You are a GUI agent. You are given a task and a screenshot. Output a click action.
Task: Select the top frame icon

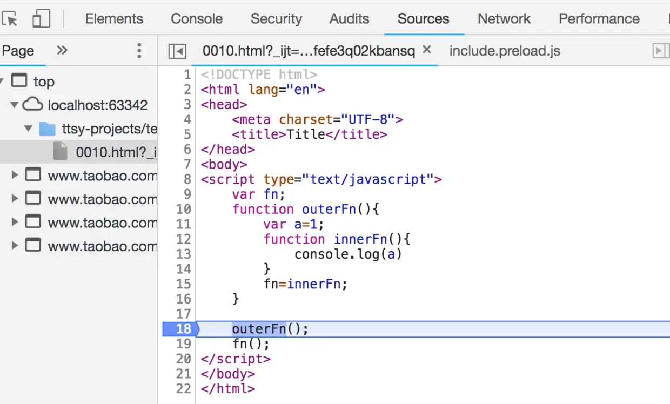click(19, 81)
